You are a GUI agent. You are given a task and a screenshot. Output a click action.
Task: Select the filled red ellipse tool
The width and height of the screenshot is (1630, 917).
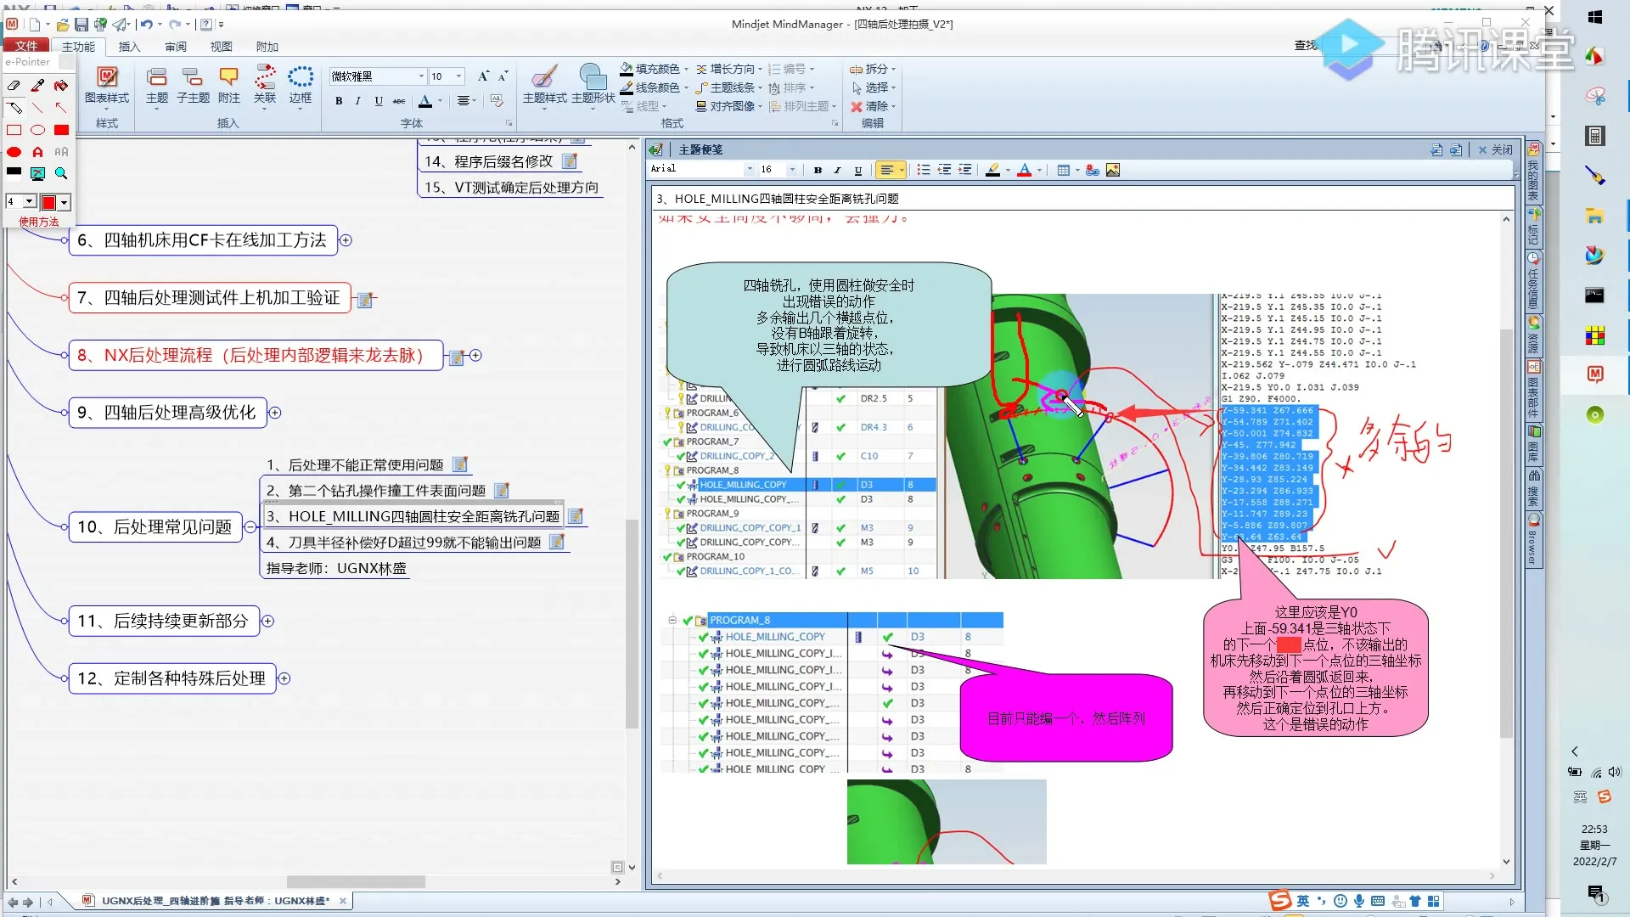tap(14, 152)
